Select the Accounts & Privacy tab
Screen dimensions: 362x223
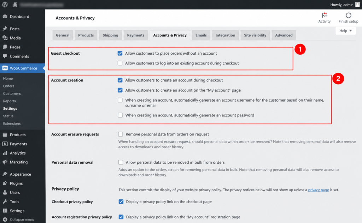(x=170, y=35)
